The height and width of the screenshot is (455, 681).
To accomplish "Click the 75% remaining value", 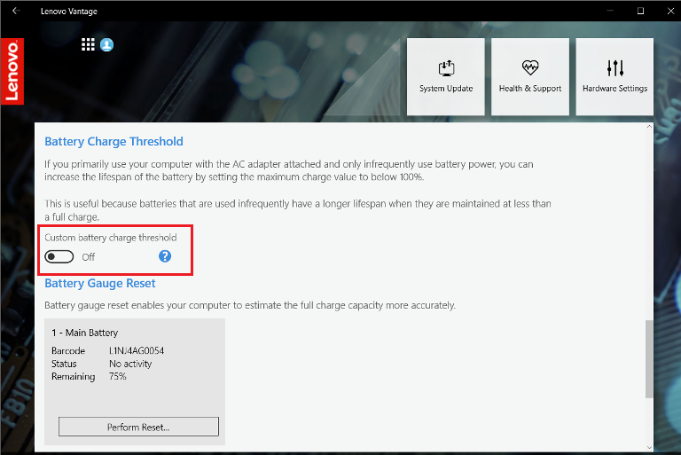I will click(118, 376).
